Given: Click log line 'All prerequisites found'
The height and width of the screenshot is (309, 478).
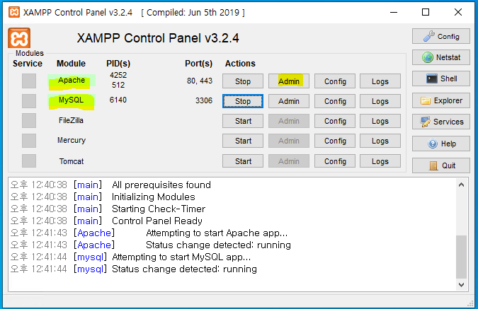Looking at the screenshot, I should coord(161,185).
